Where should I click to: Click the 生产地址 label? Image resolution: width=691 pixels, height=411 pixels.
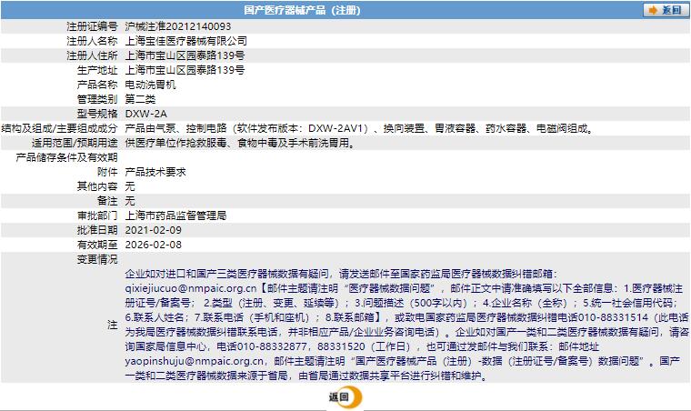(x=97, y=70)
